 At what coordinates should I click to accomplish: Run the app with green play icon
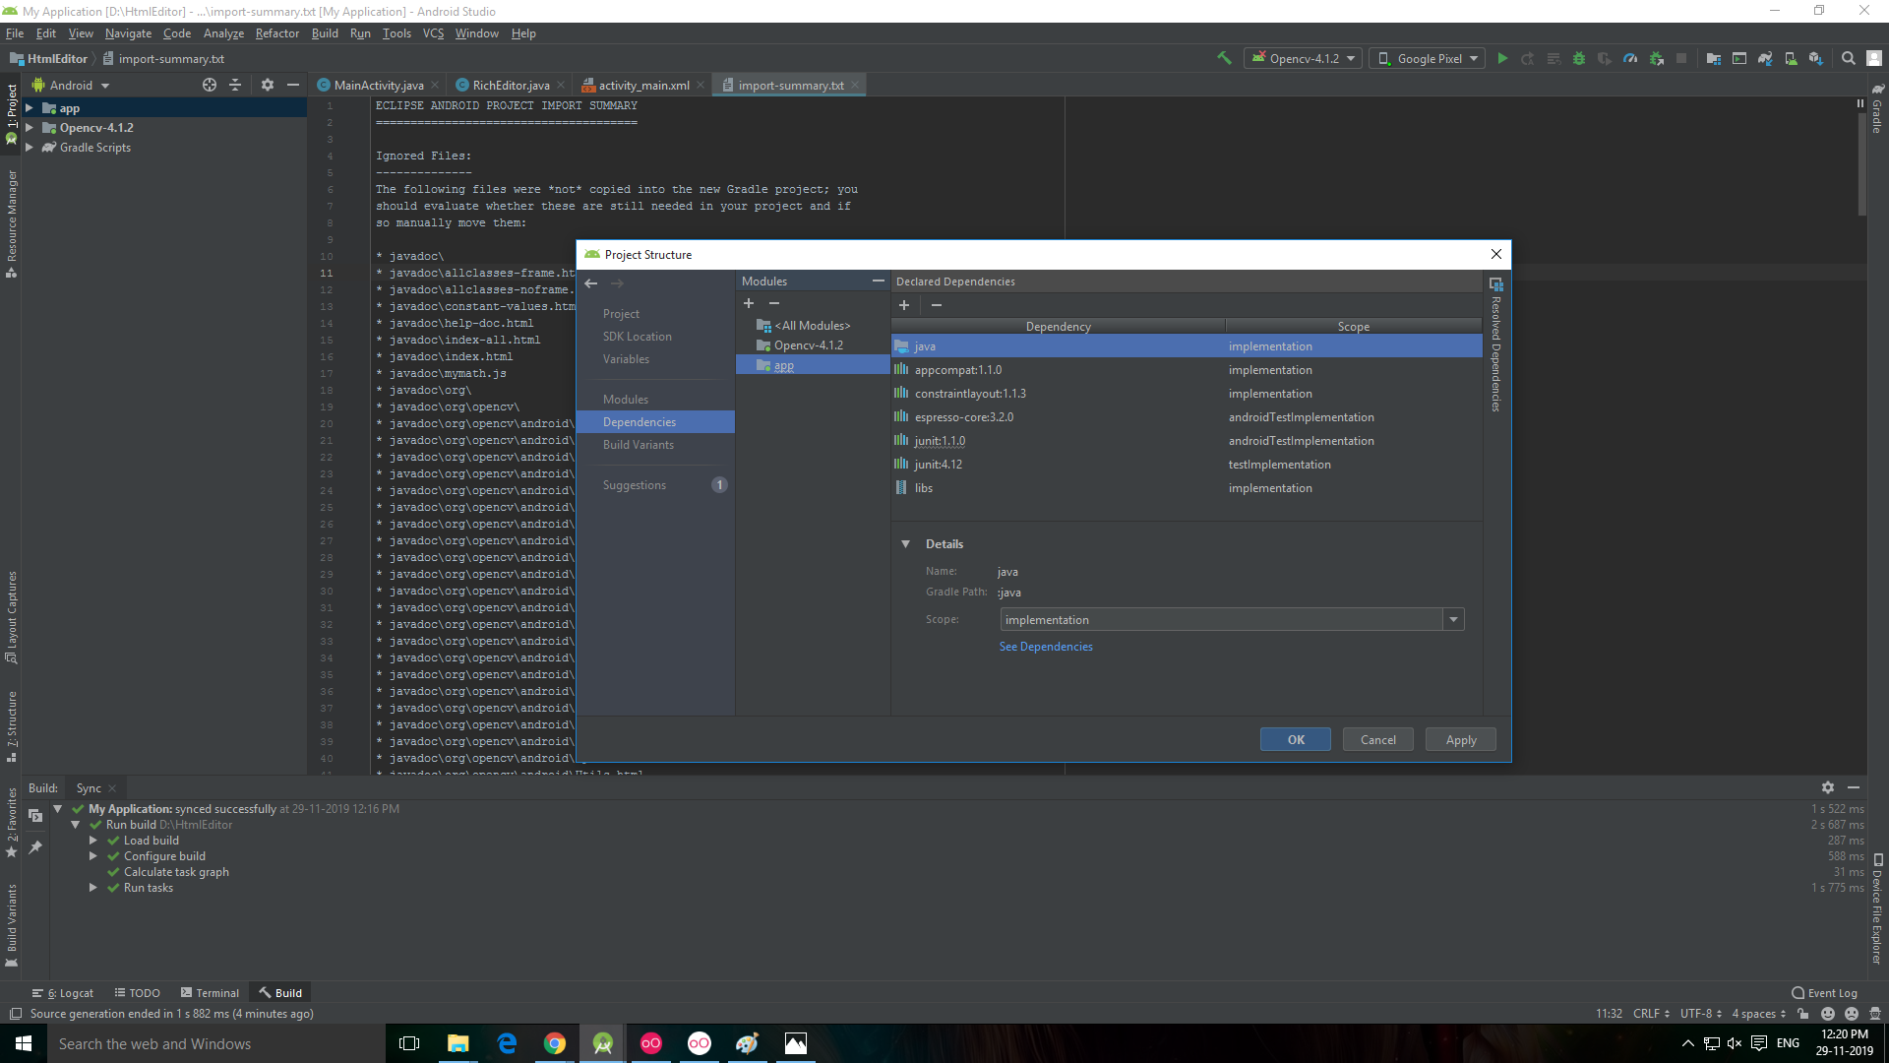tap(1502, 58)
